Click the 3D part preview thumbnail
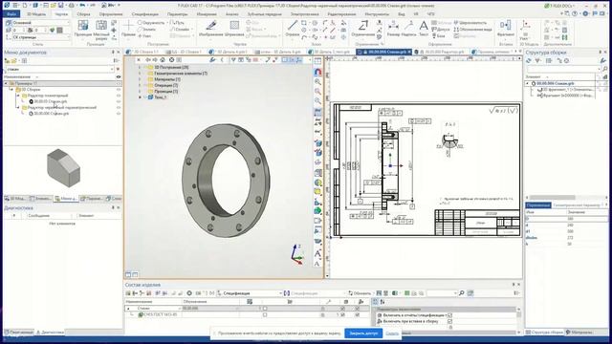The width and height of the screenshot is (612, 344). click(x=63, y=168)
